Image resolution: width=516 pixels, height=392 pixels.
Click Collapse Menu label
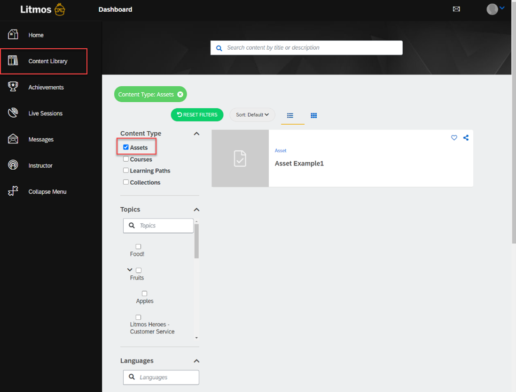click(x=47, y=192)
